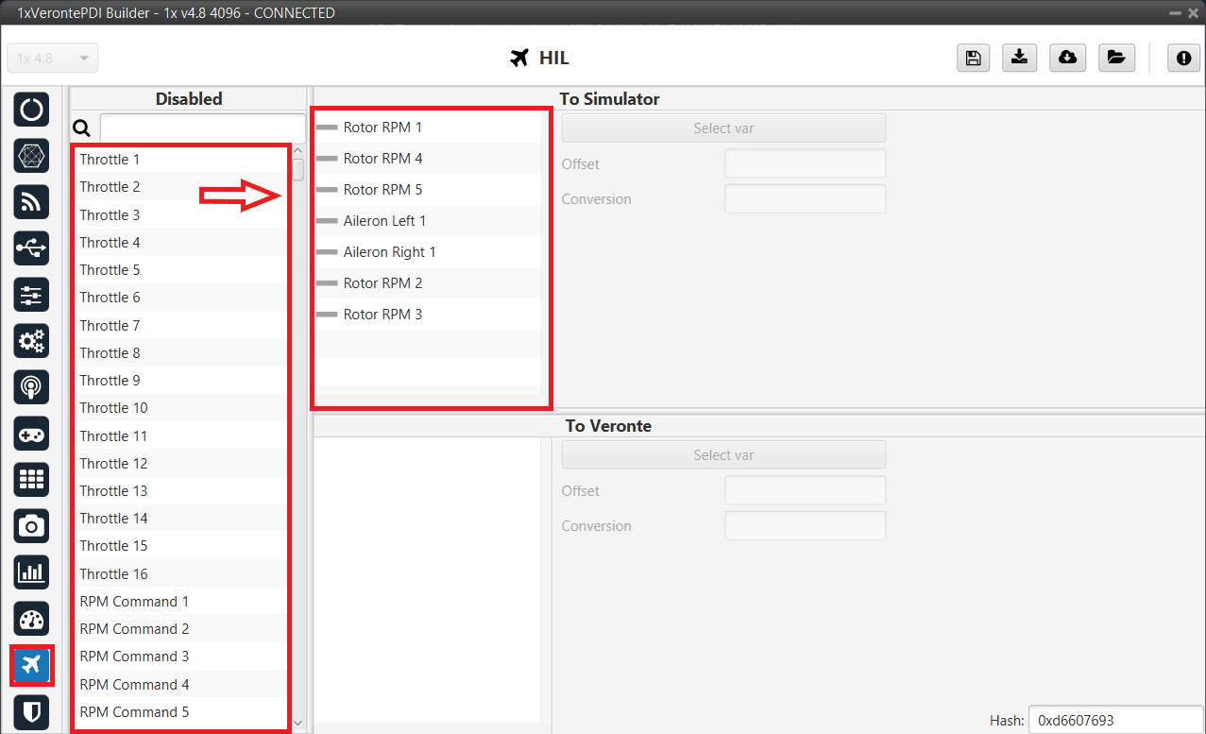Click the search field in Disabled panel
Image resolution: width=1206 pixels, height=734 pixels.
point(203,128)
